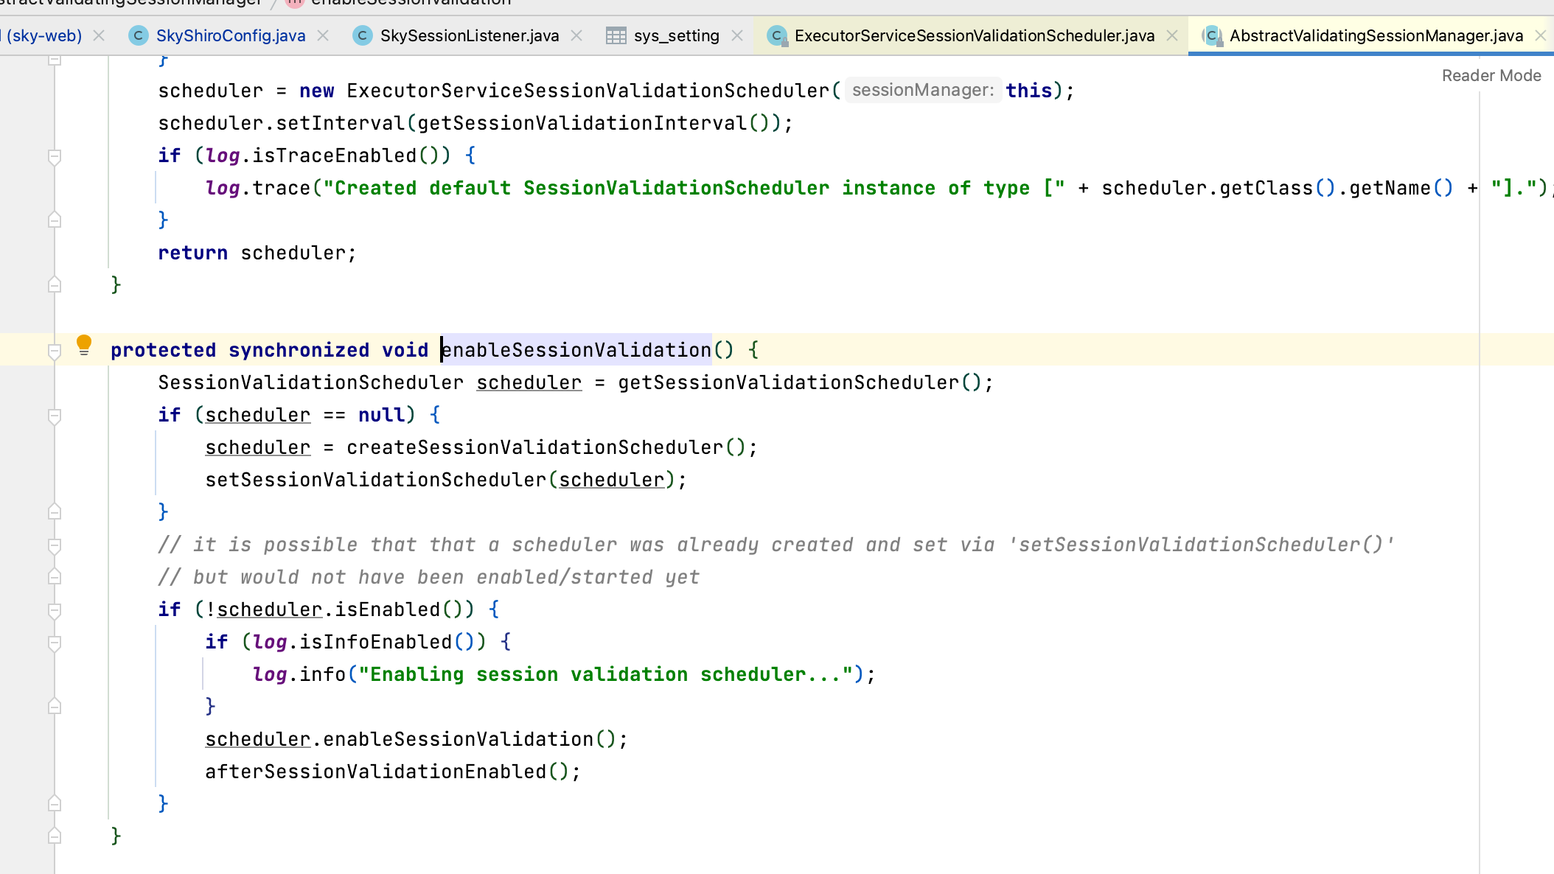The width and height of the screenshot is (1554, 874).
Task: Collapse the if (log.isInfoEnabled()) block
Action: coord(55,643)
